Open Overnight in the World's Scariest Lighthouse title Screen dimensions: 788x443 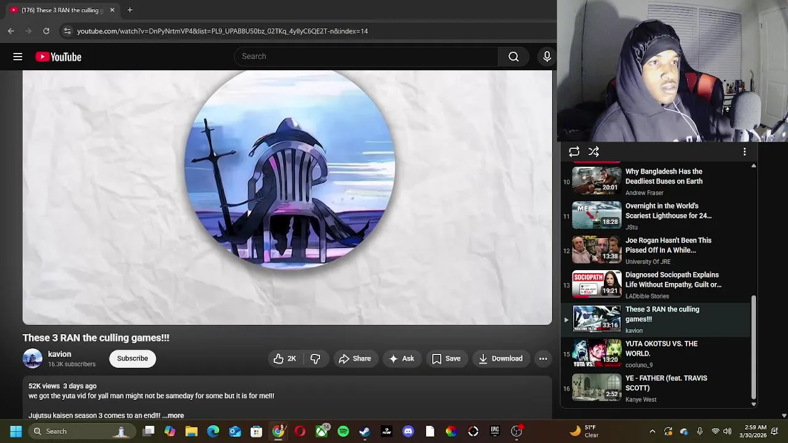(669, 211)
